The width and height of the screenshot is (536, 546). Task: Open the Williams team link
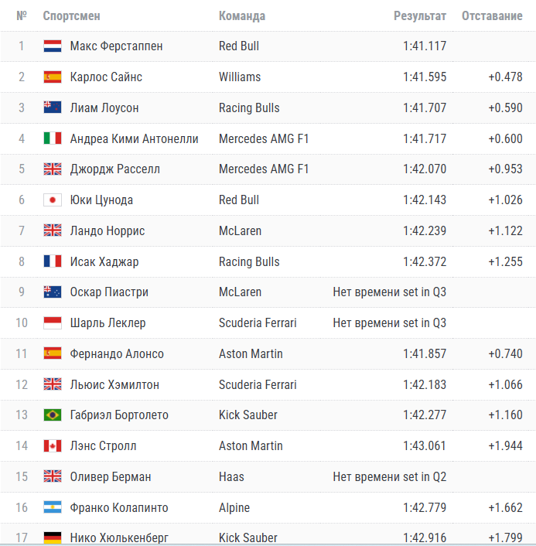pyautogui.click(x=240, y=77)
